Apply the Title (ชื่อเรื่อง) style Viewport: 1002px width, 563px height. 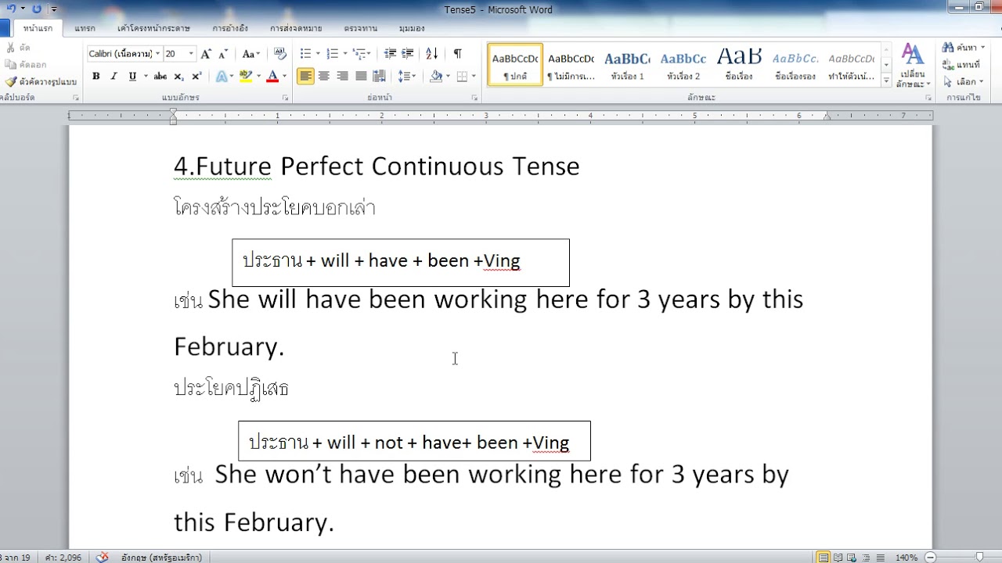coord(739,64)
